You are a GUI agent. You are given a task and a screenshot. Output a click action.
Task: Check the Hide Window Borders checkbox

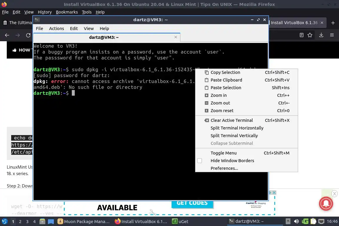click(x=200, y=161)
